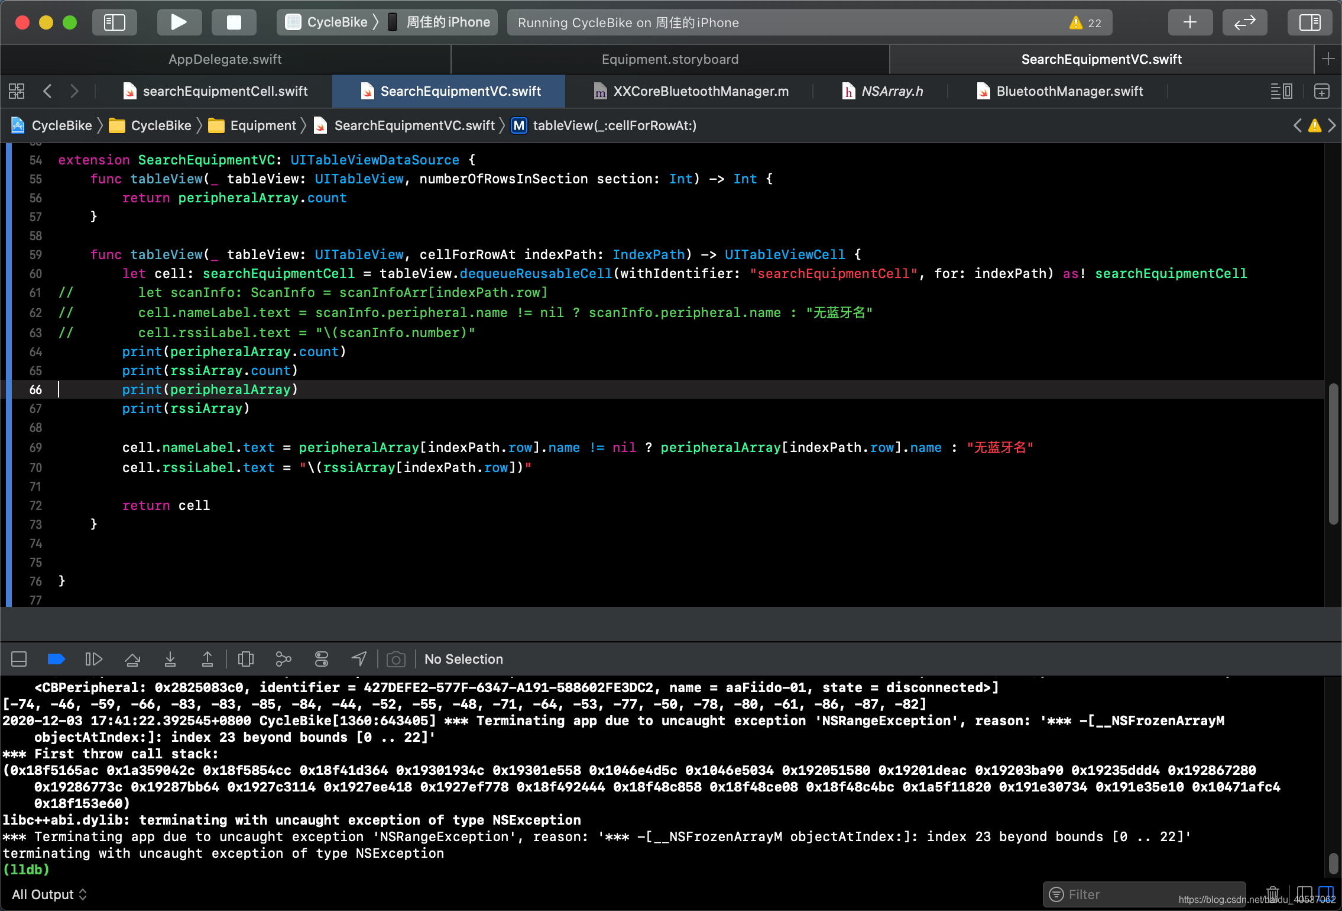Open the CycleBike project breadcrumb
Screen dimensions: 1342x911
coord(52,125)
